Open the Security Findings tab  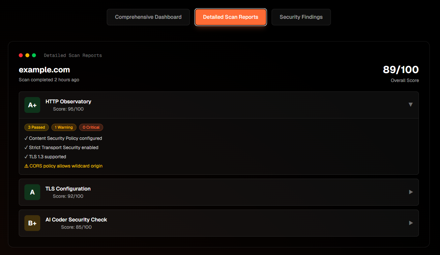[301, 17]
